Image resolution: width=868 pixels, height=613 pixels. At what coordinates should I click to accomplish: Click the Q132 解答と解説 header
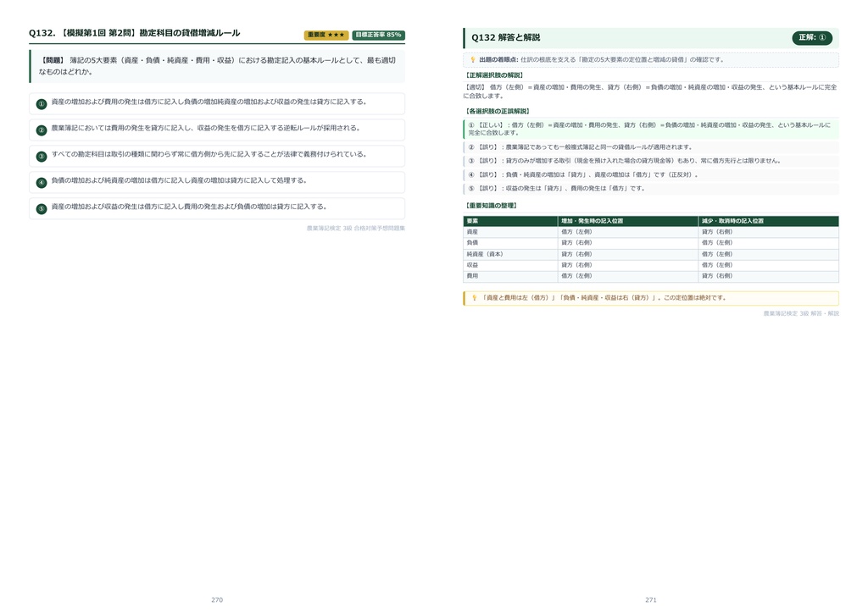coord(651,37)
